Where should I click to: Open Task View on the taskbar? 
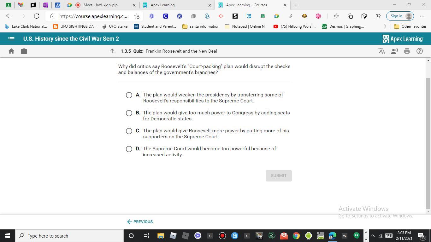pyautogui.click(x=146, y=236)
